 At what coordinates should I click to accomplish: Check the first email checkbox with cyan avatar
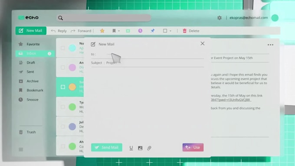click(63, 48)
